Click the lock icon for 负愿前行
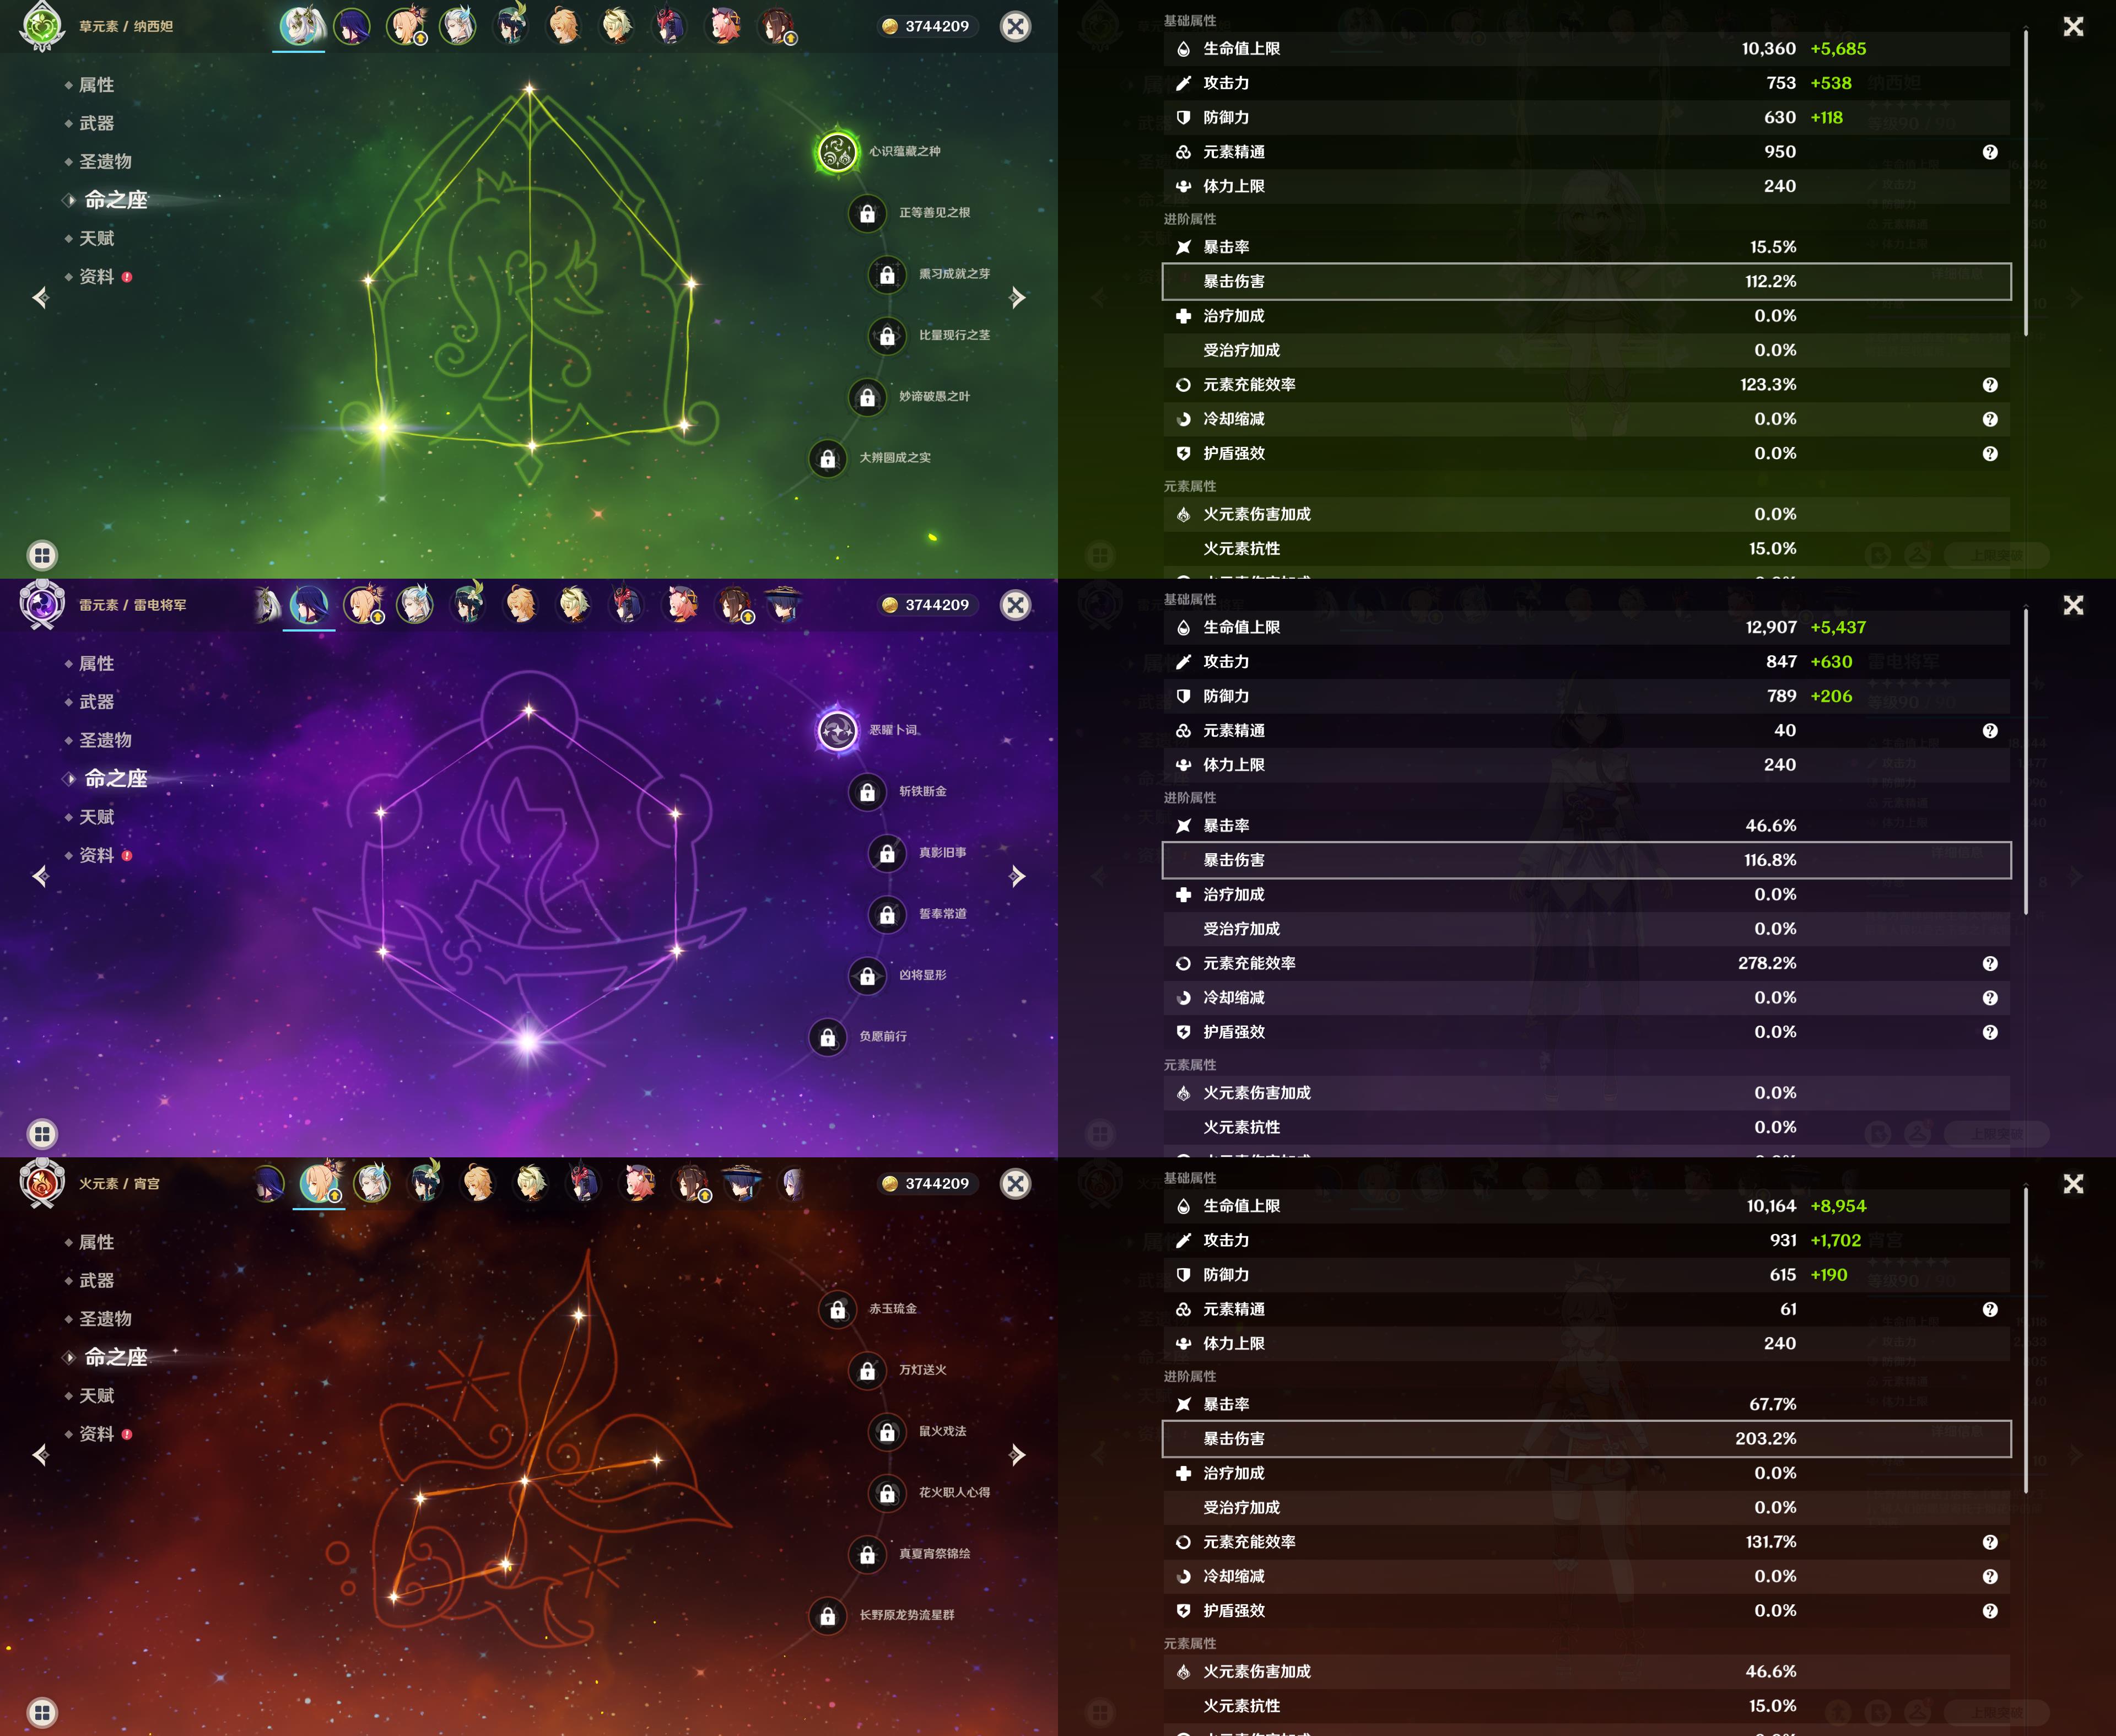The height and width of the screenshot is (1736, 2116). 827,1038
